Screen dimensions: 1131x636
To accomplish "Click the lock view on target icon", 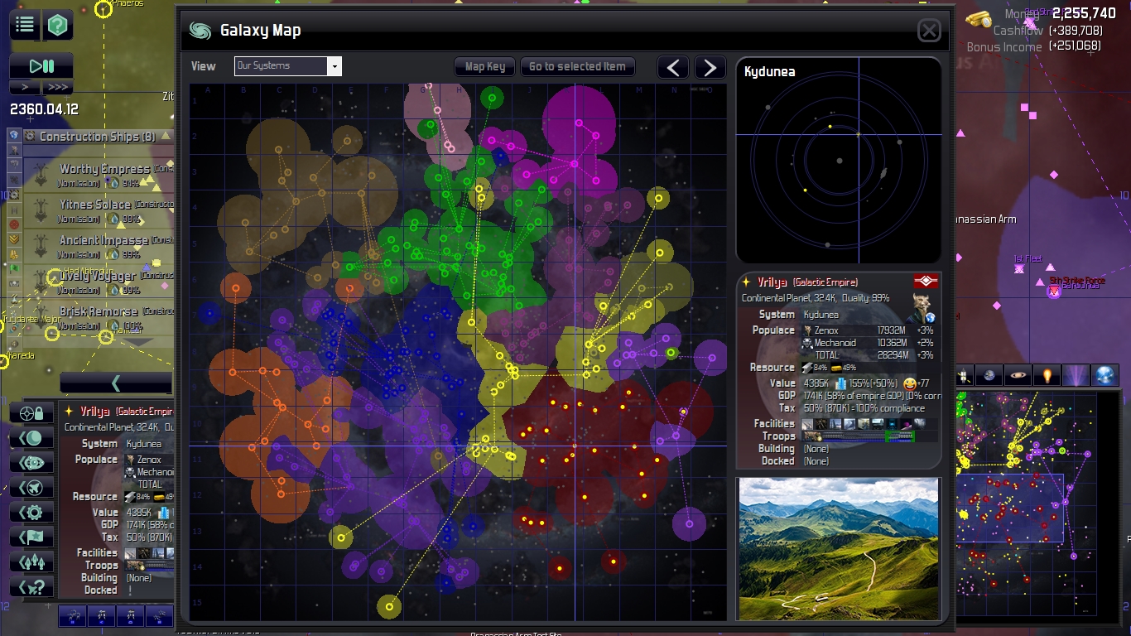I will coord(31,412).
